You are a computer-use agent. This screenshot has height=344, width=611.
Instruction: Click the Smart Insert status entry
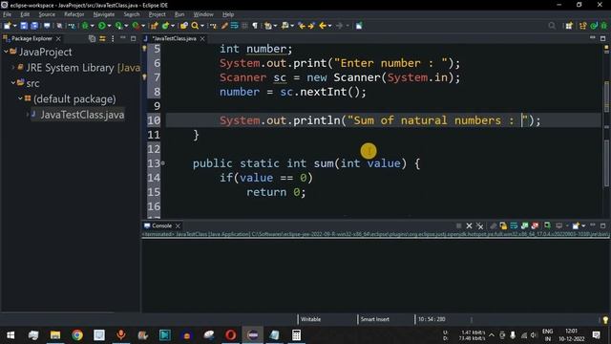click(375, 319)
